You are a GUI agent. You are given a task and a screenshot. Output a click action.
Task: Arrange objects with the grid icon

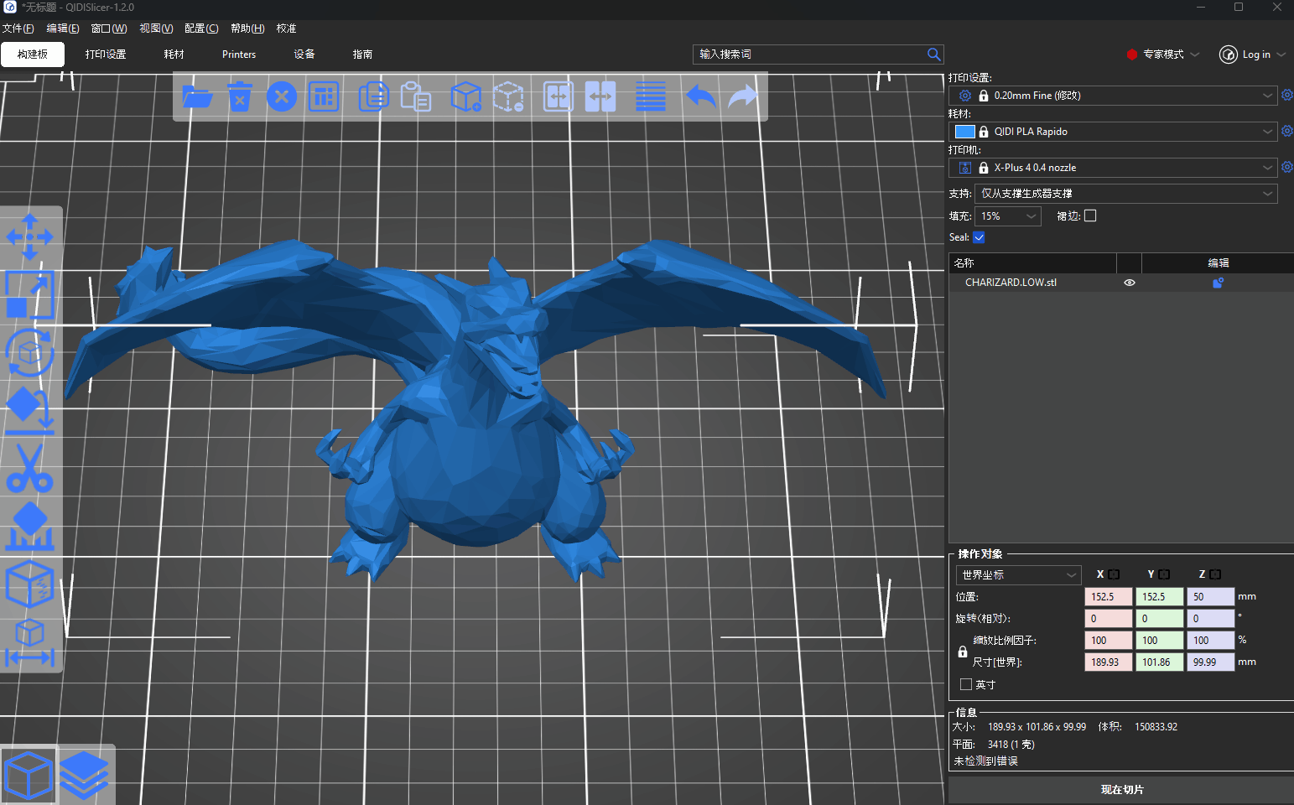click(324, 97)
